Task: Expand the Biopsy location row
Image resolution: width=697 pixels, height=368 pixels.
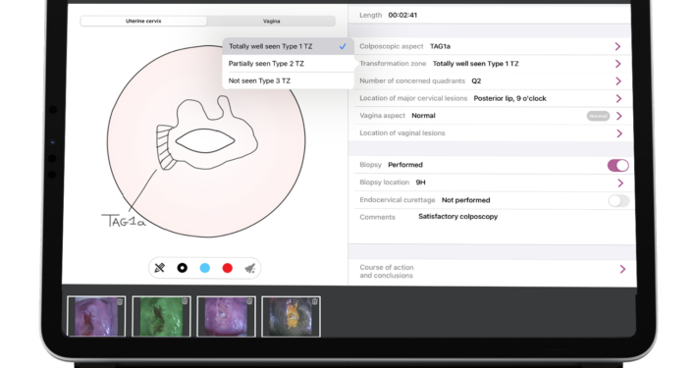Action: click(492, 183)
